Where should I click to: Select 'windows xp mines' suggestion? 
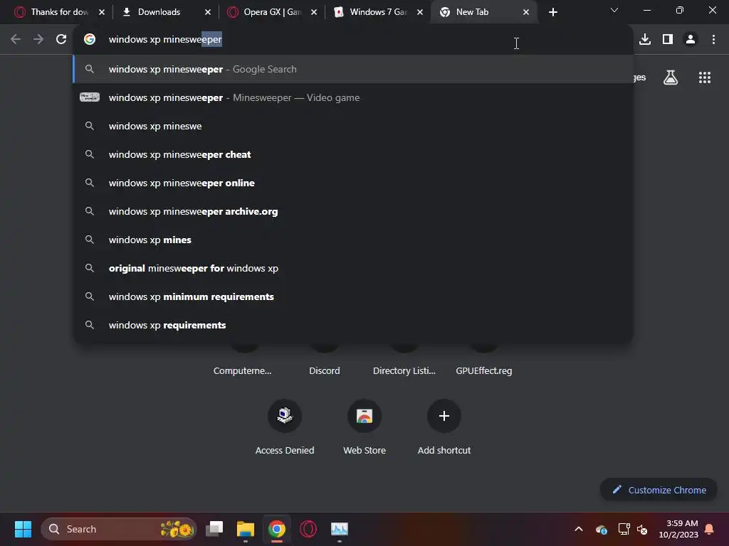(x=353, y=240)
